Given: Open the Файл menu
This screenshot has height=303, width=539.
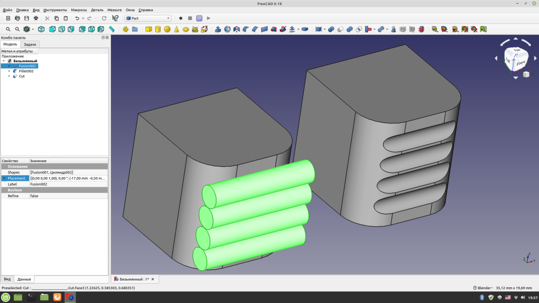Looking at the screenshot, I should (x=7, y=10).
